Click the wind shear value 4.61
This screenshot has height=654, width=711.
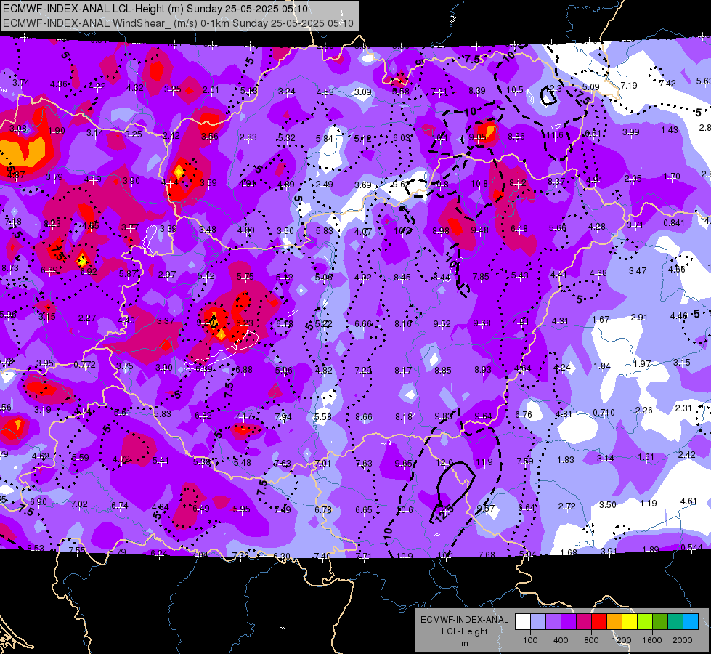[688, 501]
